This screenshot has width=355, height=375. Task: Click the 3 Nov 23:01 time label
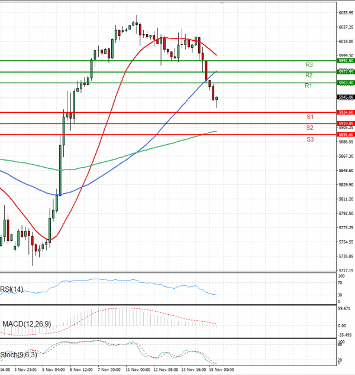(x=25, y=370)
